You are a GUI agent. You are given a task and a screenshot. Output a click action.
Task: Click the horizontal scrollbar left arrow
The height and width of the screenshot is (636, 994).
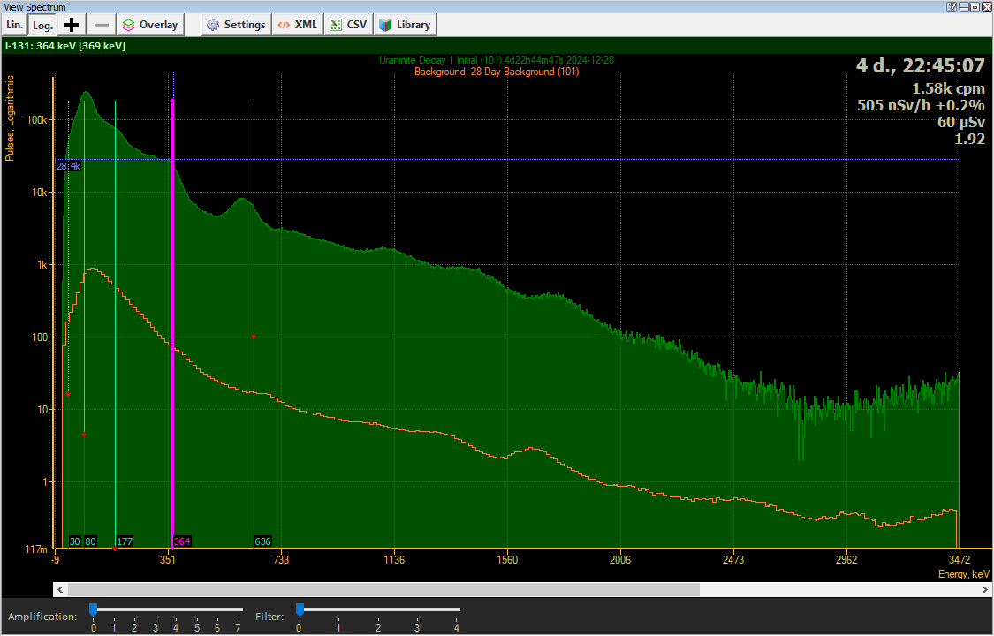pos(59,589)
